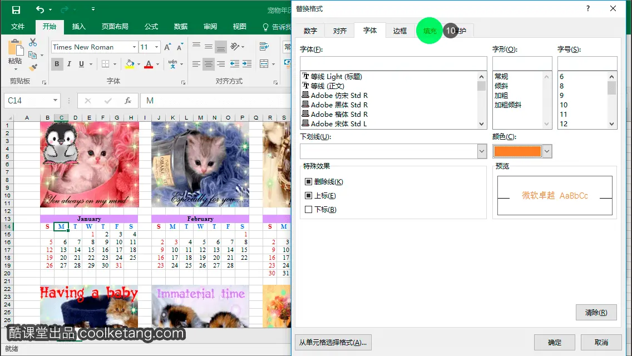Open the Undo history dropdown arrow
The image size is (632, 356).
pyautogui.click(x=50, y=9)
